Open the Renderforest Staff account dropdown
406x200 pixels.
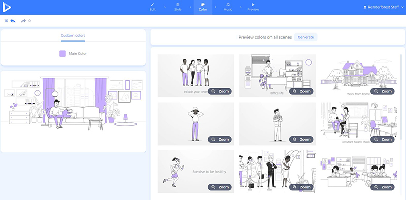tap(384, 7)
